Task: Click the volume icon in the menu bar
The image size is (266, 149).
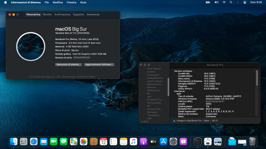Action: [217, 2]
